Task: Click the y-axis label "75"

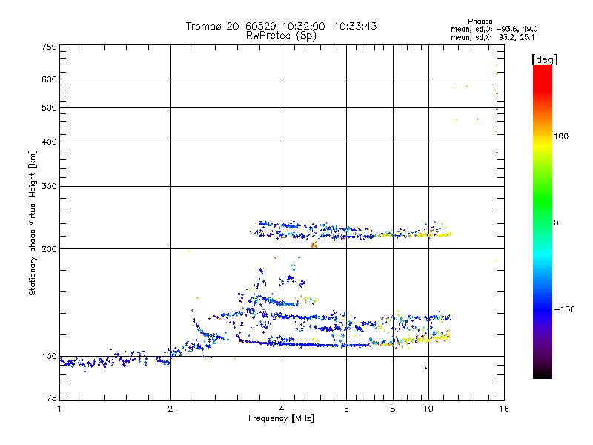Action: click(x=52, y=398)
